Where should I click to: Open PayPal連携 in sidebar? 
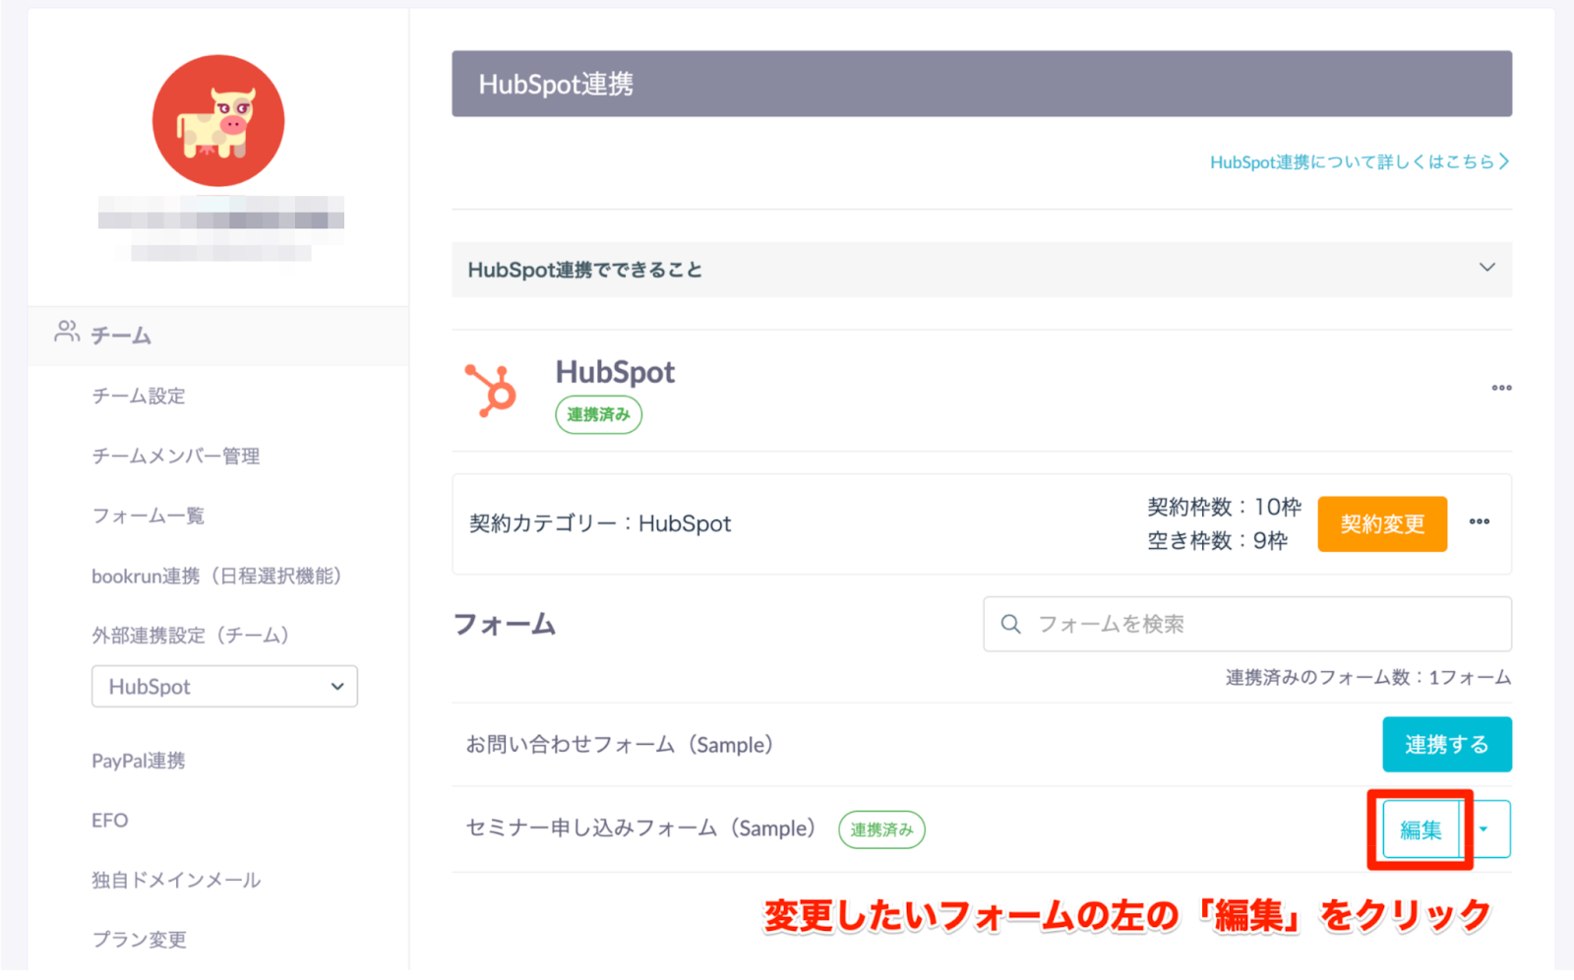(x=139, y=761)
